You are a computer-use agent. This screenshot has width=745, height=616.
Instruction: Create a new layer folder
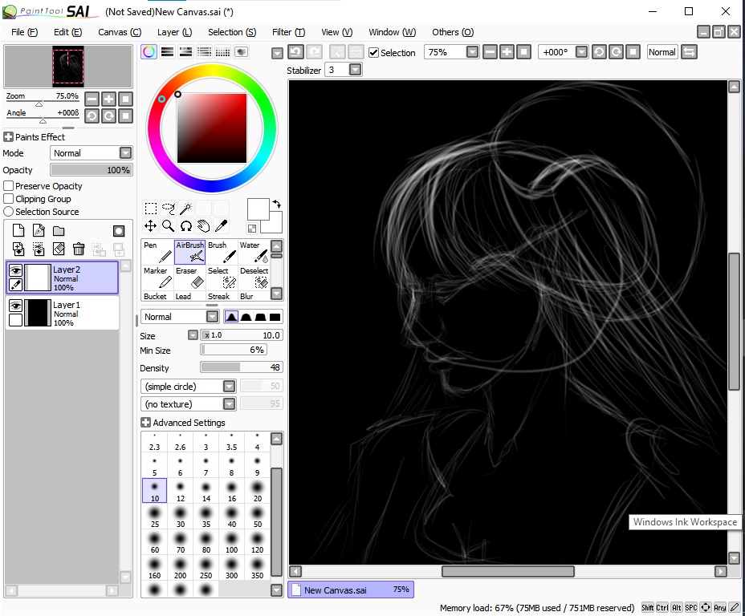tap(59, 231)
